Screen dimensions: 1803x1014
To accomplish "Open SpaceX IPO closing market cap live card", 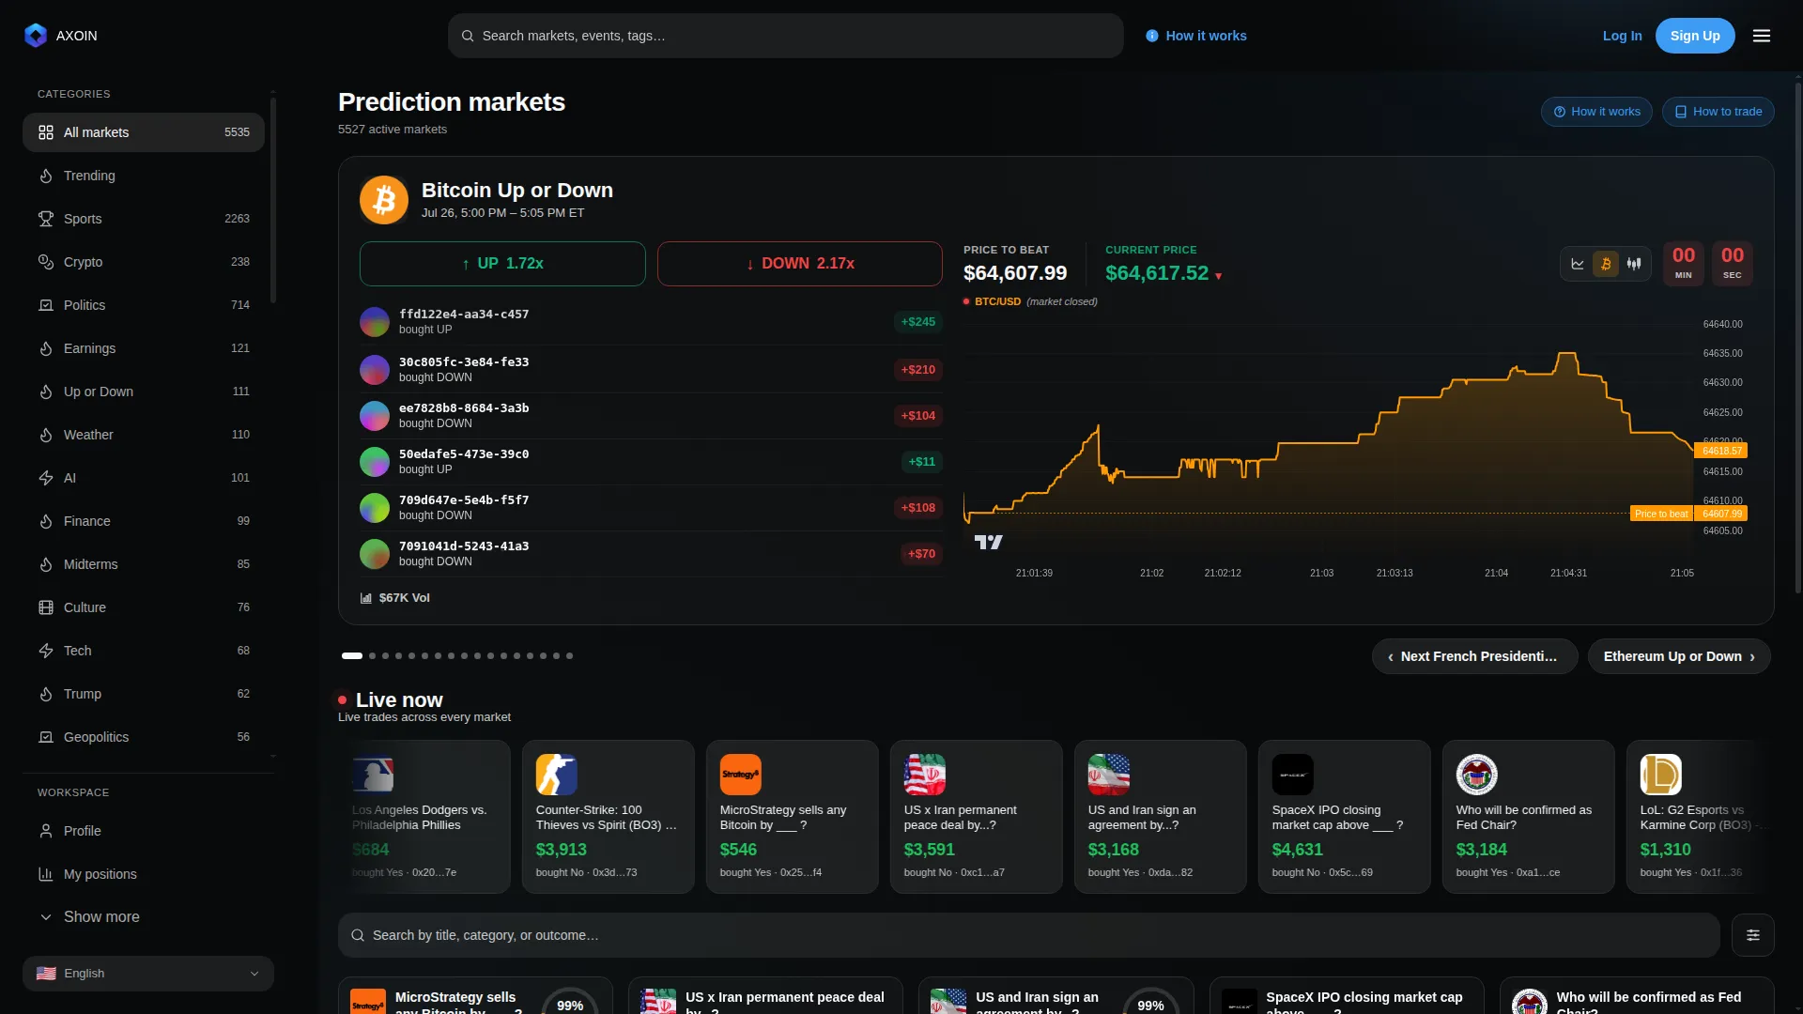I will tap(1345, 817).
